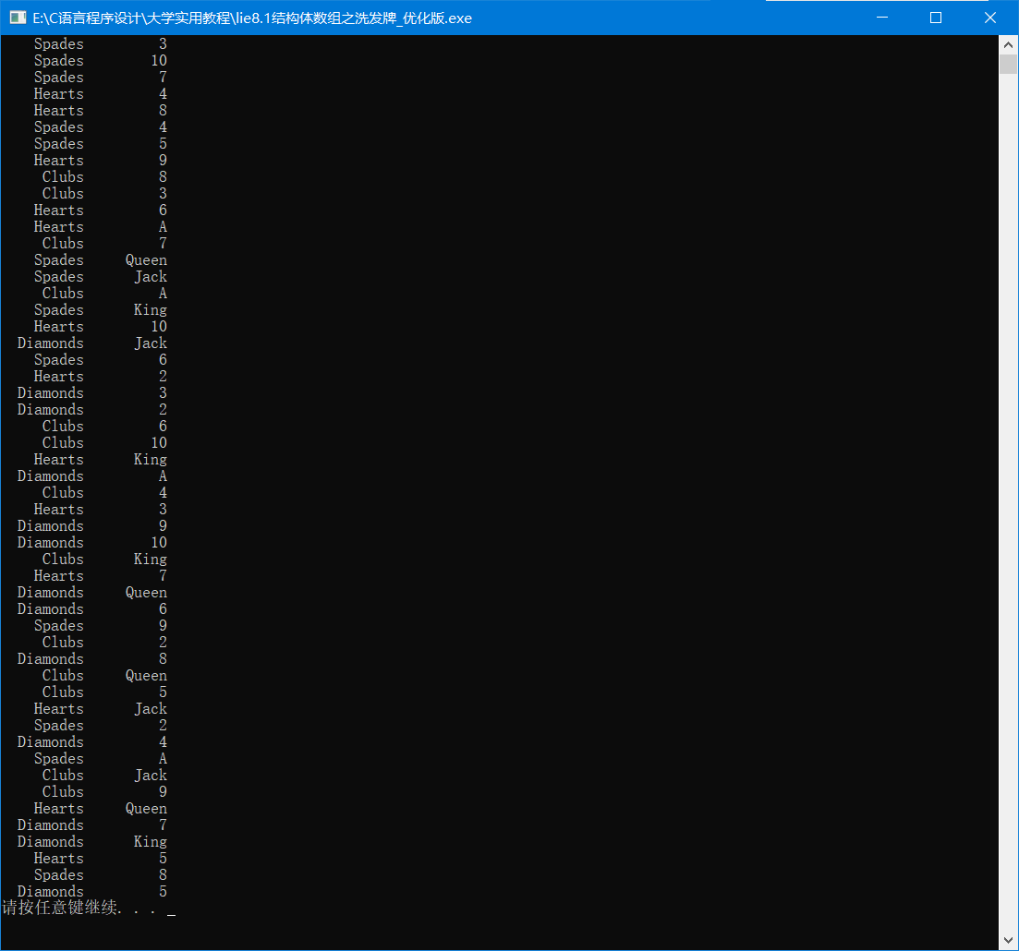Click the 'Spades 7' output line

(100, 78)
